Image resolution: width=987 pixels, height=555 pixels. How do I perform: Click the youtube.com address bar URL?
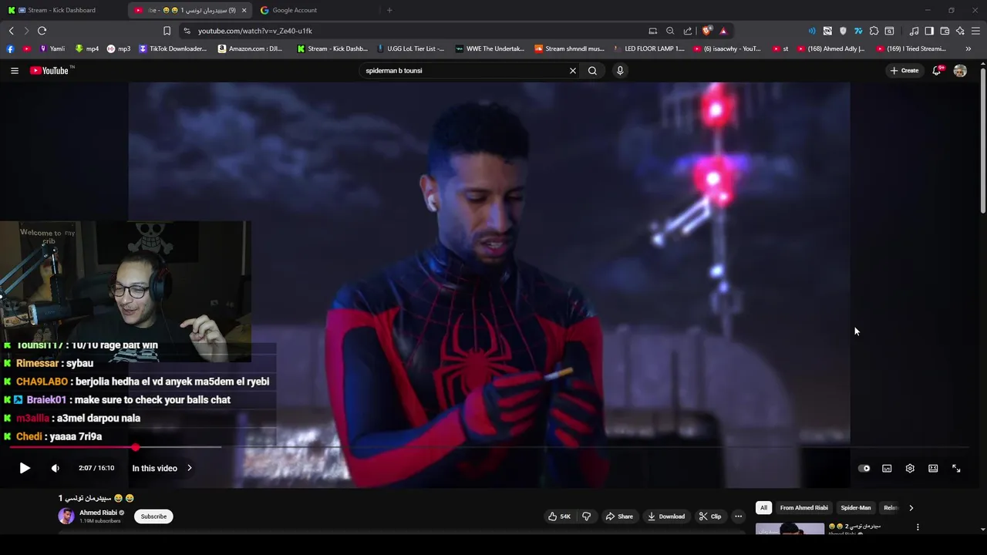254,31
